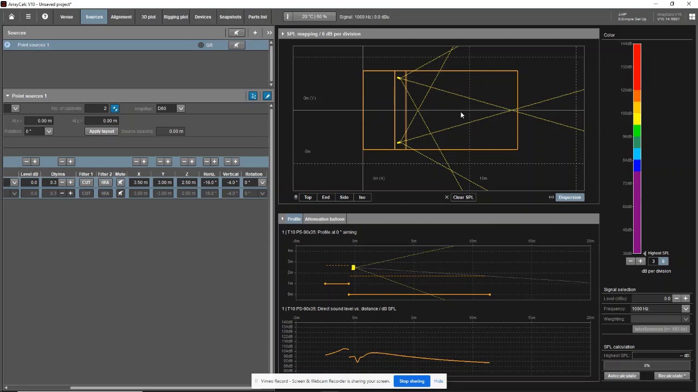Decrease delay on first source row
This screenshot has width=698, height=392.
62,182
